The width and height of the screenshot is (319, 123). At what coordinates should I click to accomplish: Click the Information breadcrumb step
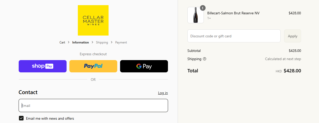click(x=80, y=42)
